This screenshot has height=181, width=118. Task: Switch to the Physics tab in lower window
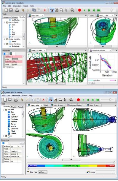[x=14, y=107]
